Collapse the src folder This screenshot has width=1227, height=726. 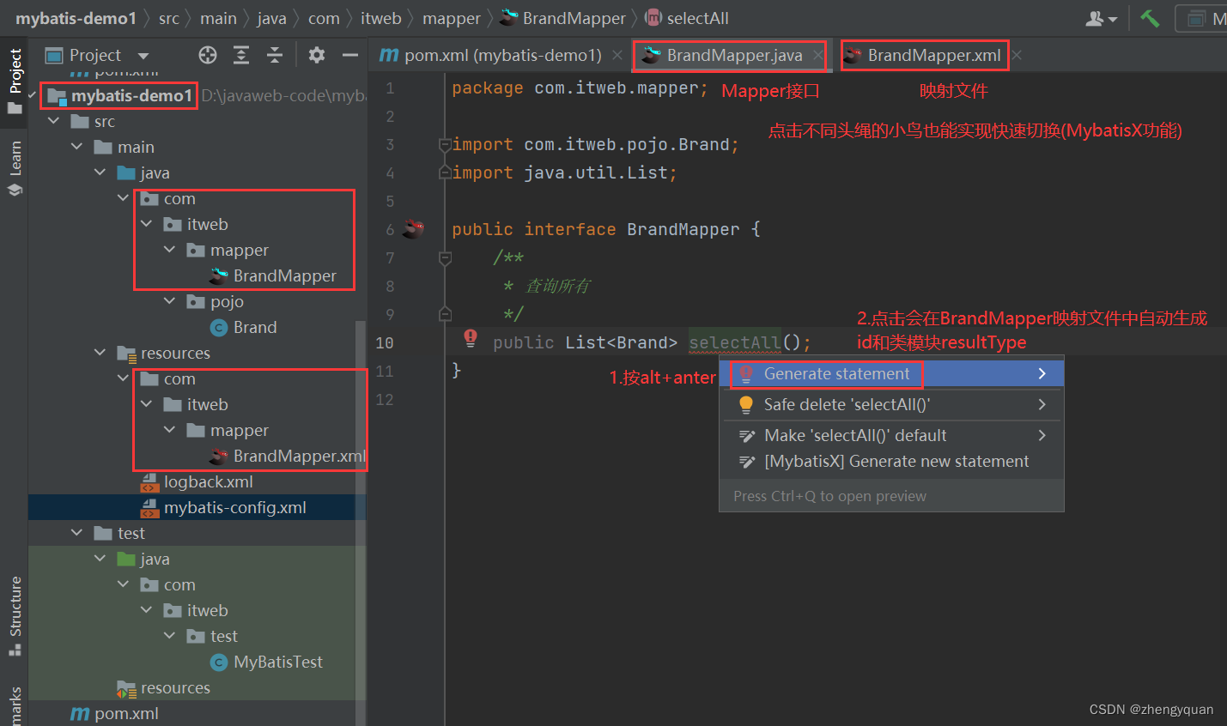pos(54,121)
